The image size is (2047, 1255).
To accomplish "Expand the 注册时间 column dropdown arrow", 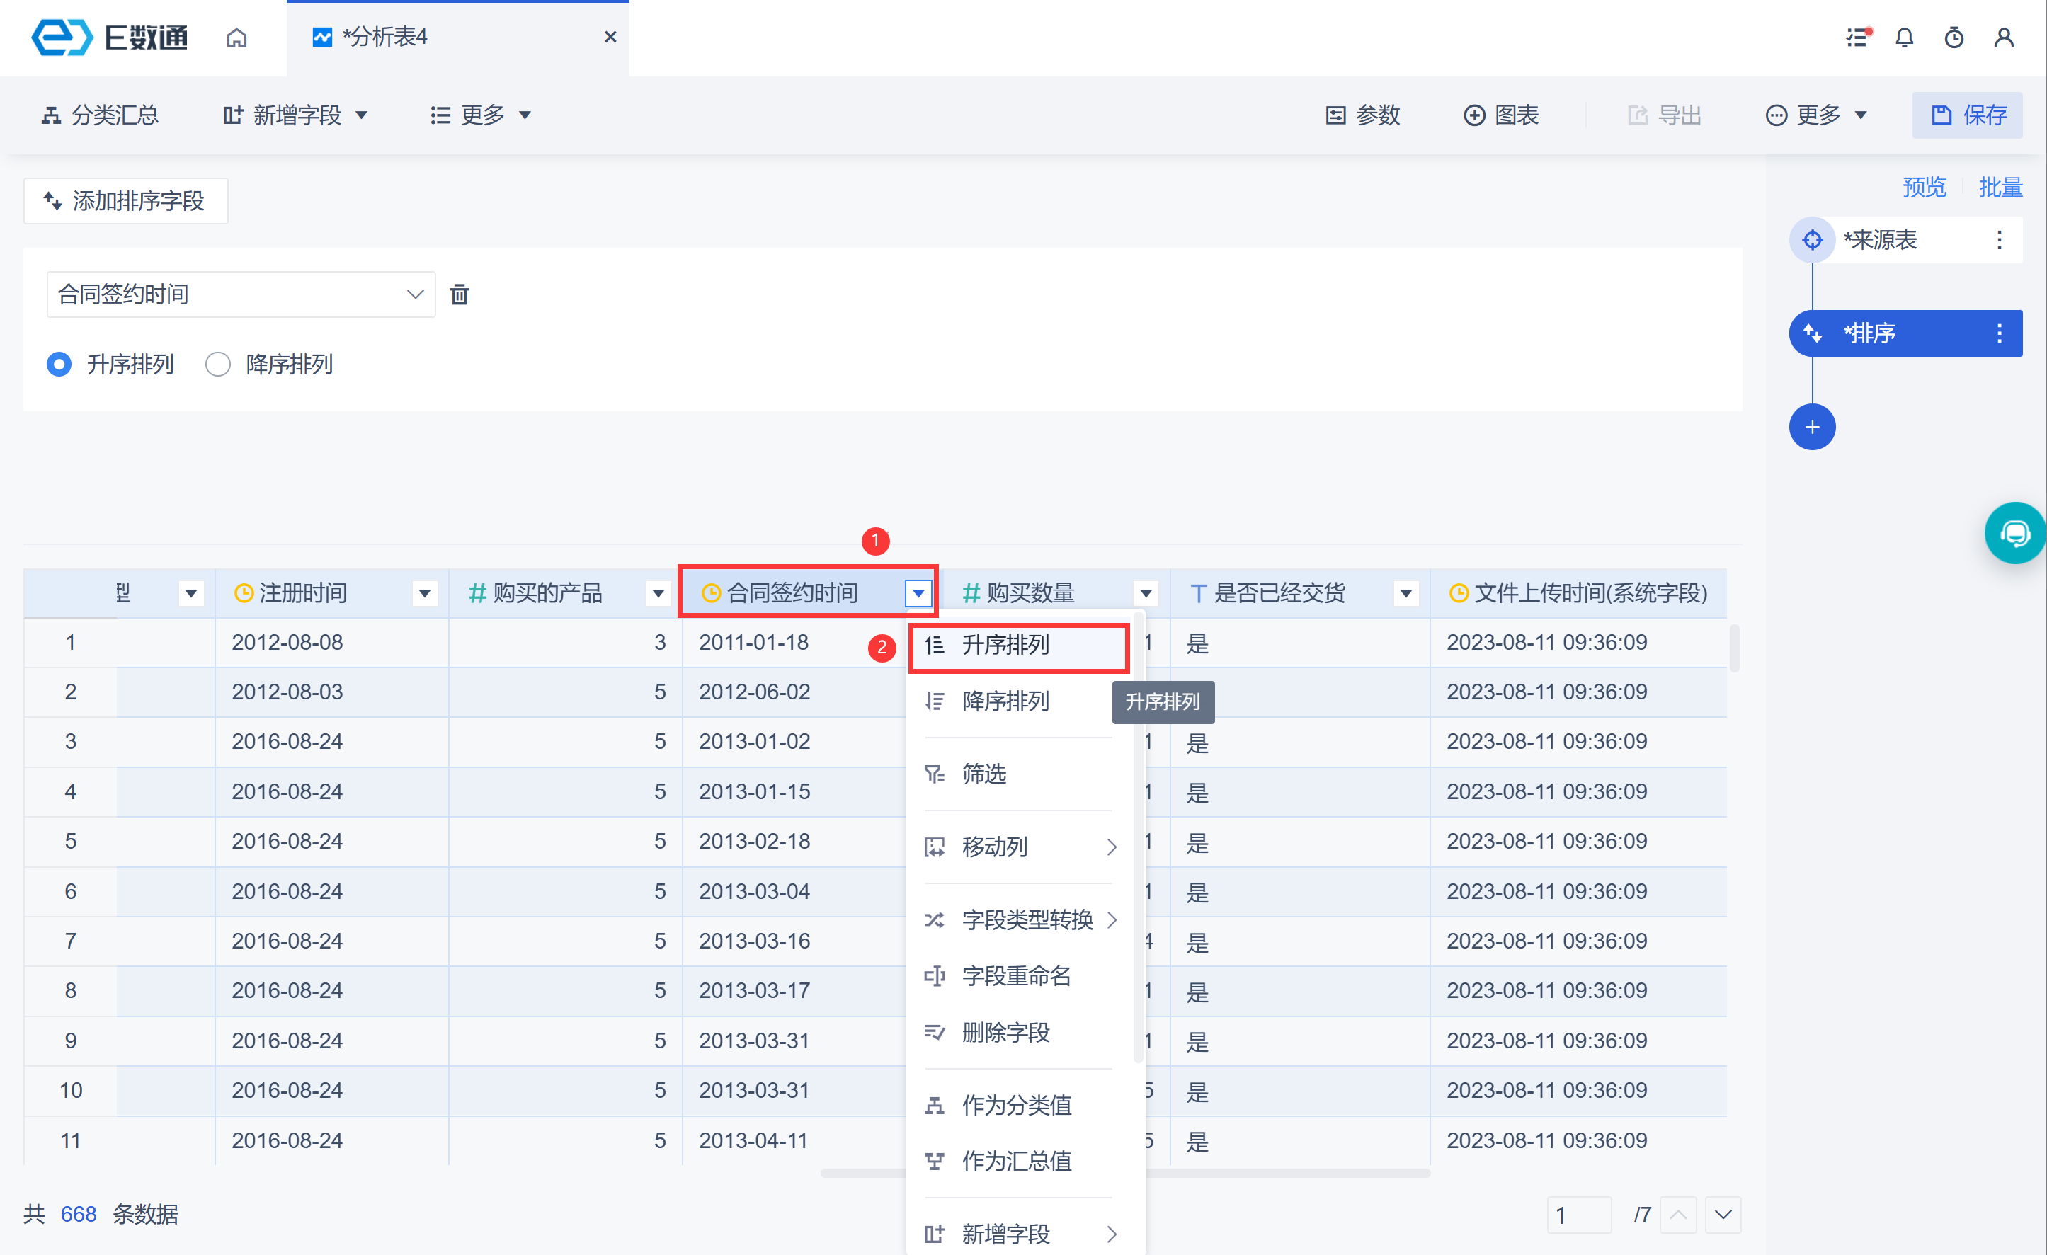I will pos(425,593).
